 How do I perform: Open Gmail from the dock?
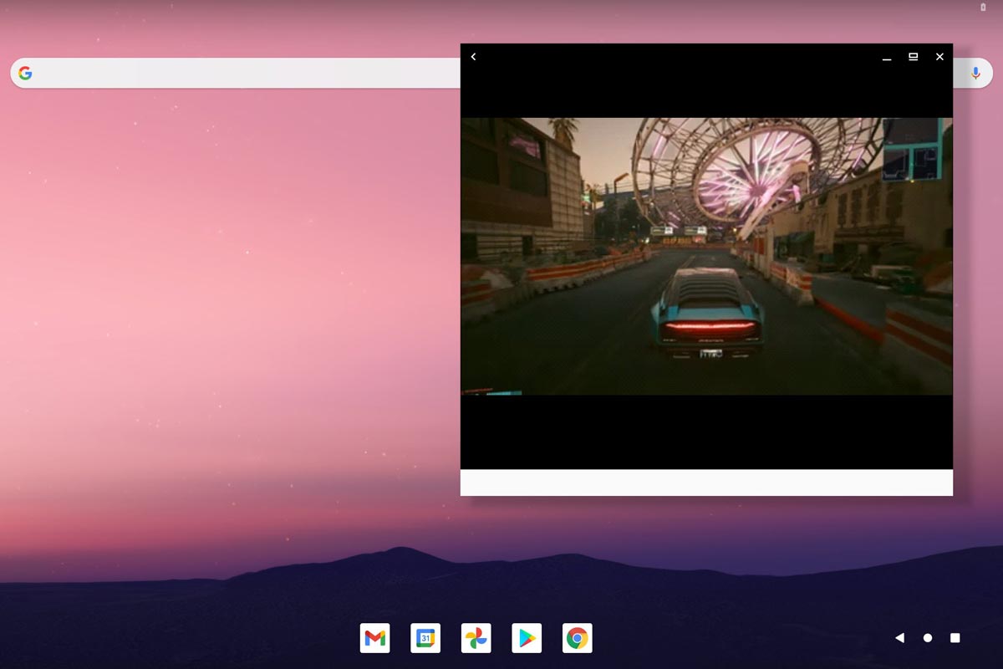pyautogui.click(x=375, y=638)
